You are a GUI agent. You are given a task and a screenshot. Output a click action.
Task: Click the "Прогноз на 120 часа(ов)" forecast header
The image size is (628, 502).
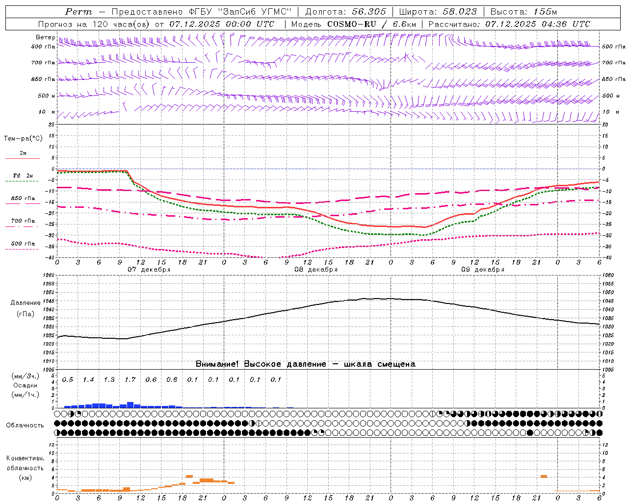[x=95, y=24]
